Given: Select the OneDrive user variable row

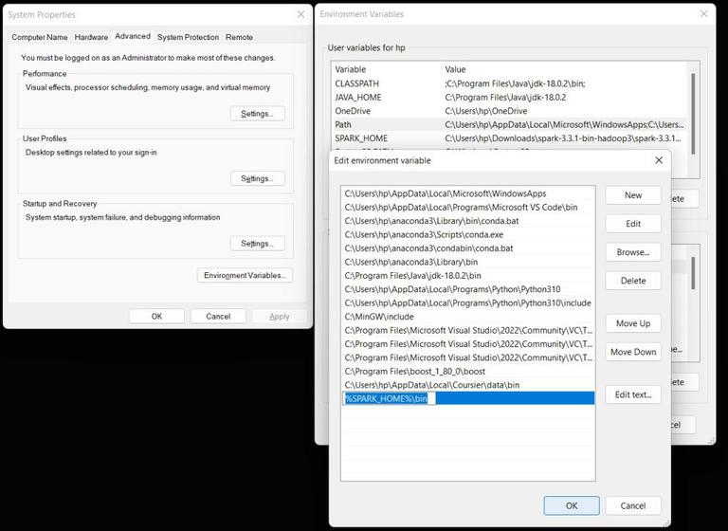Looking at the screenshot, I should tap(509, 111).
